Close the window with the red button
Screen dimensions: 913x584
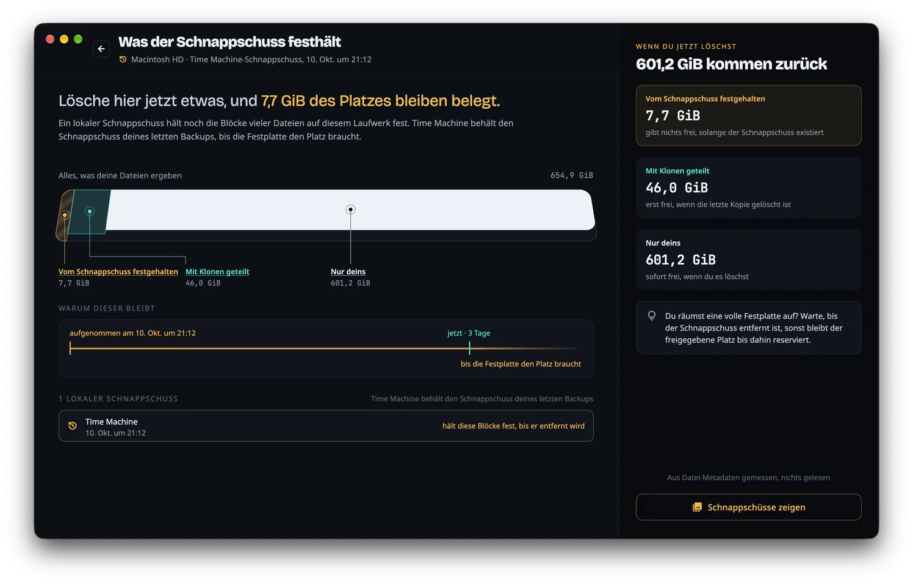point(50,39)
